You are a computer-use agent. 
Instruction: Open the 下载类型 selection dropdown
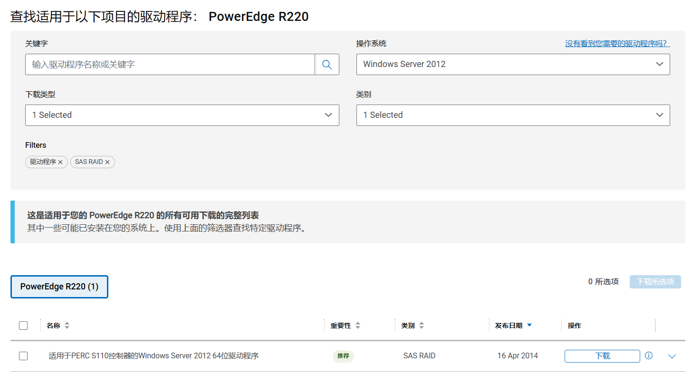(x=182, y=115)
